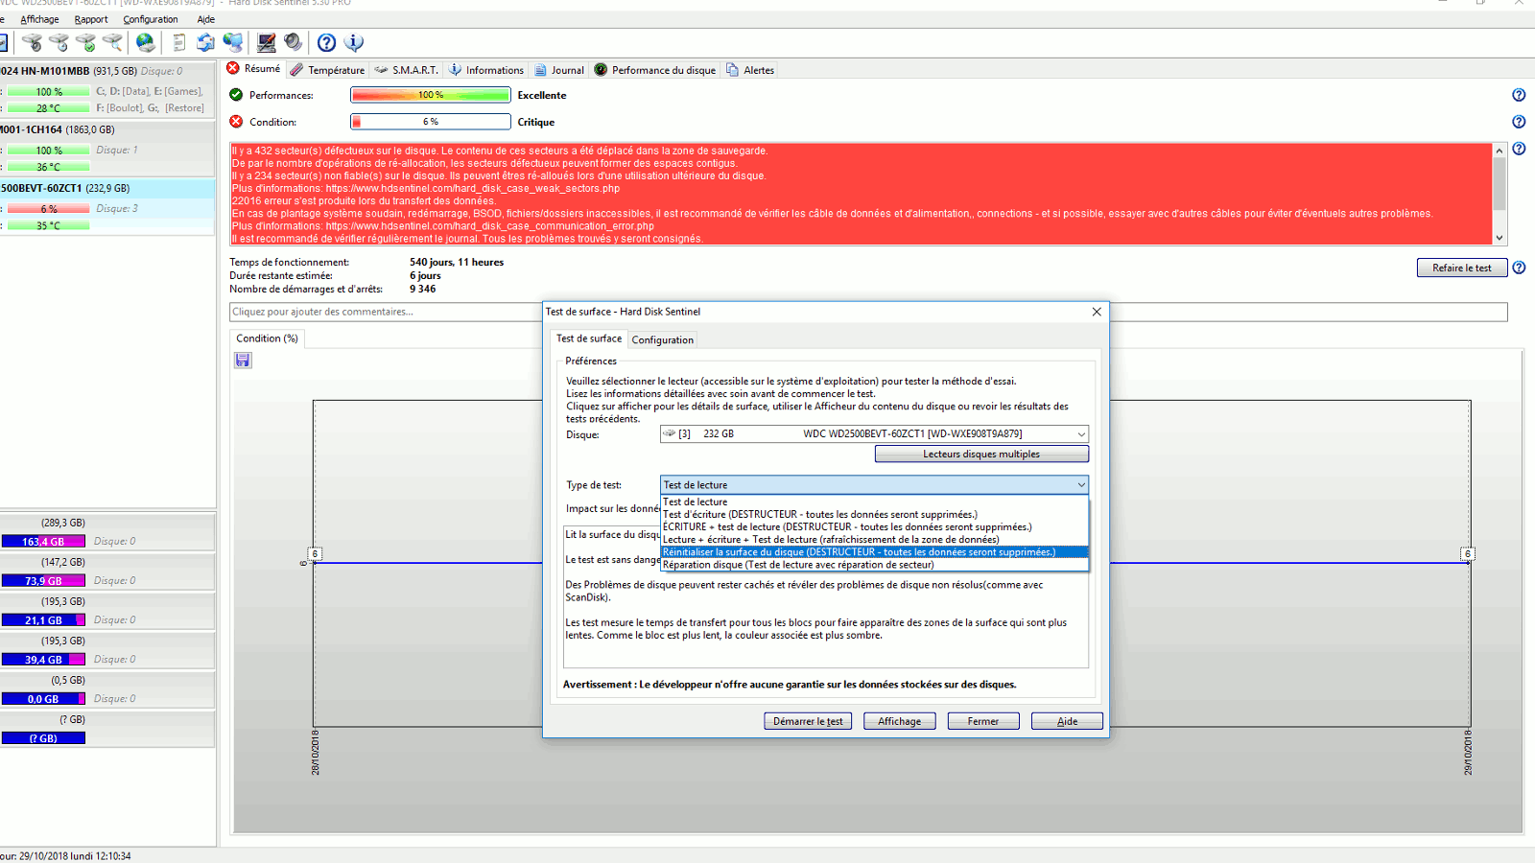Screen dimensions: 1535x863
Task: Click the save icon under Condition (%) tab
Action: pyautogui.click(x=243, y=360)
